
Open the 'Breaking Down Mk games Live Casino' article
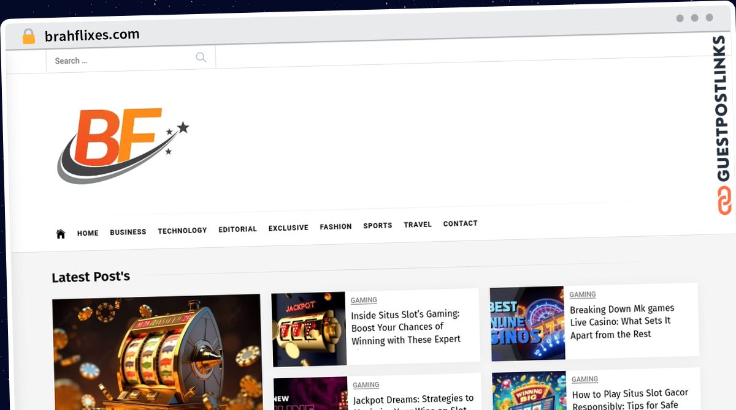pyautogui.click(x=622, y=322)
